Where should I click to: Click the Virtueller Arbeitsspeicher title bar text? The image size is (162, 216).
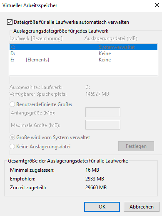(x=30, y=5)
